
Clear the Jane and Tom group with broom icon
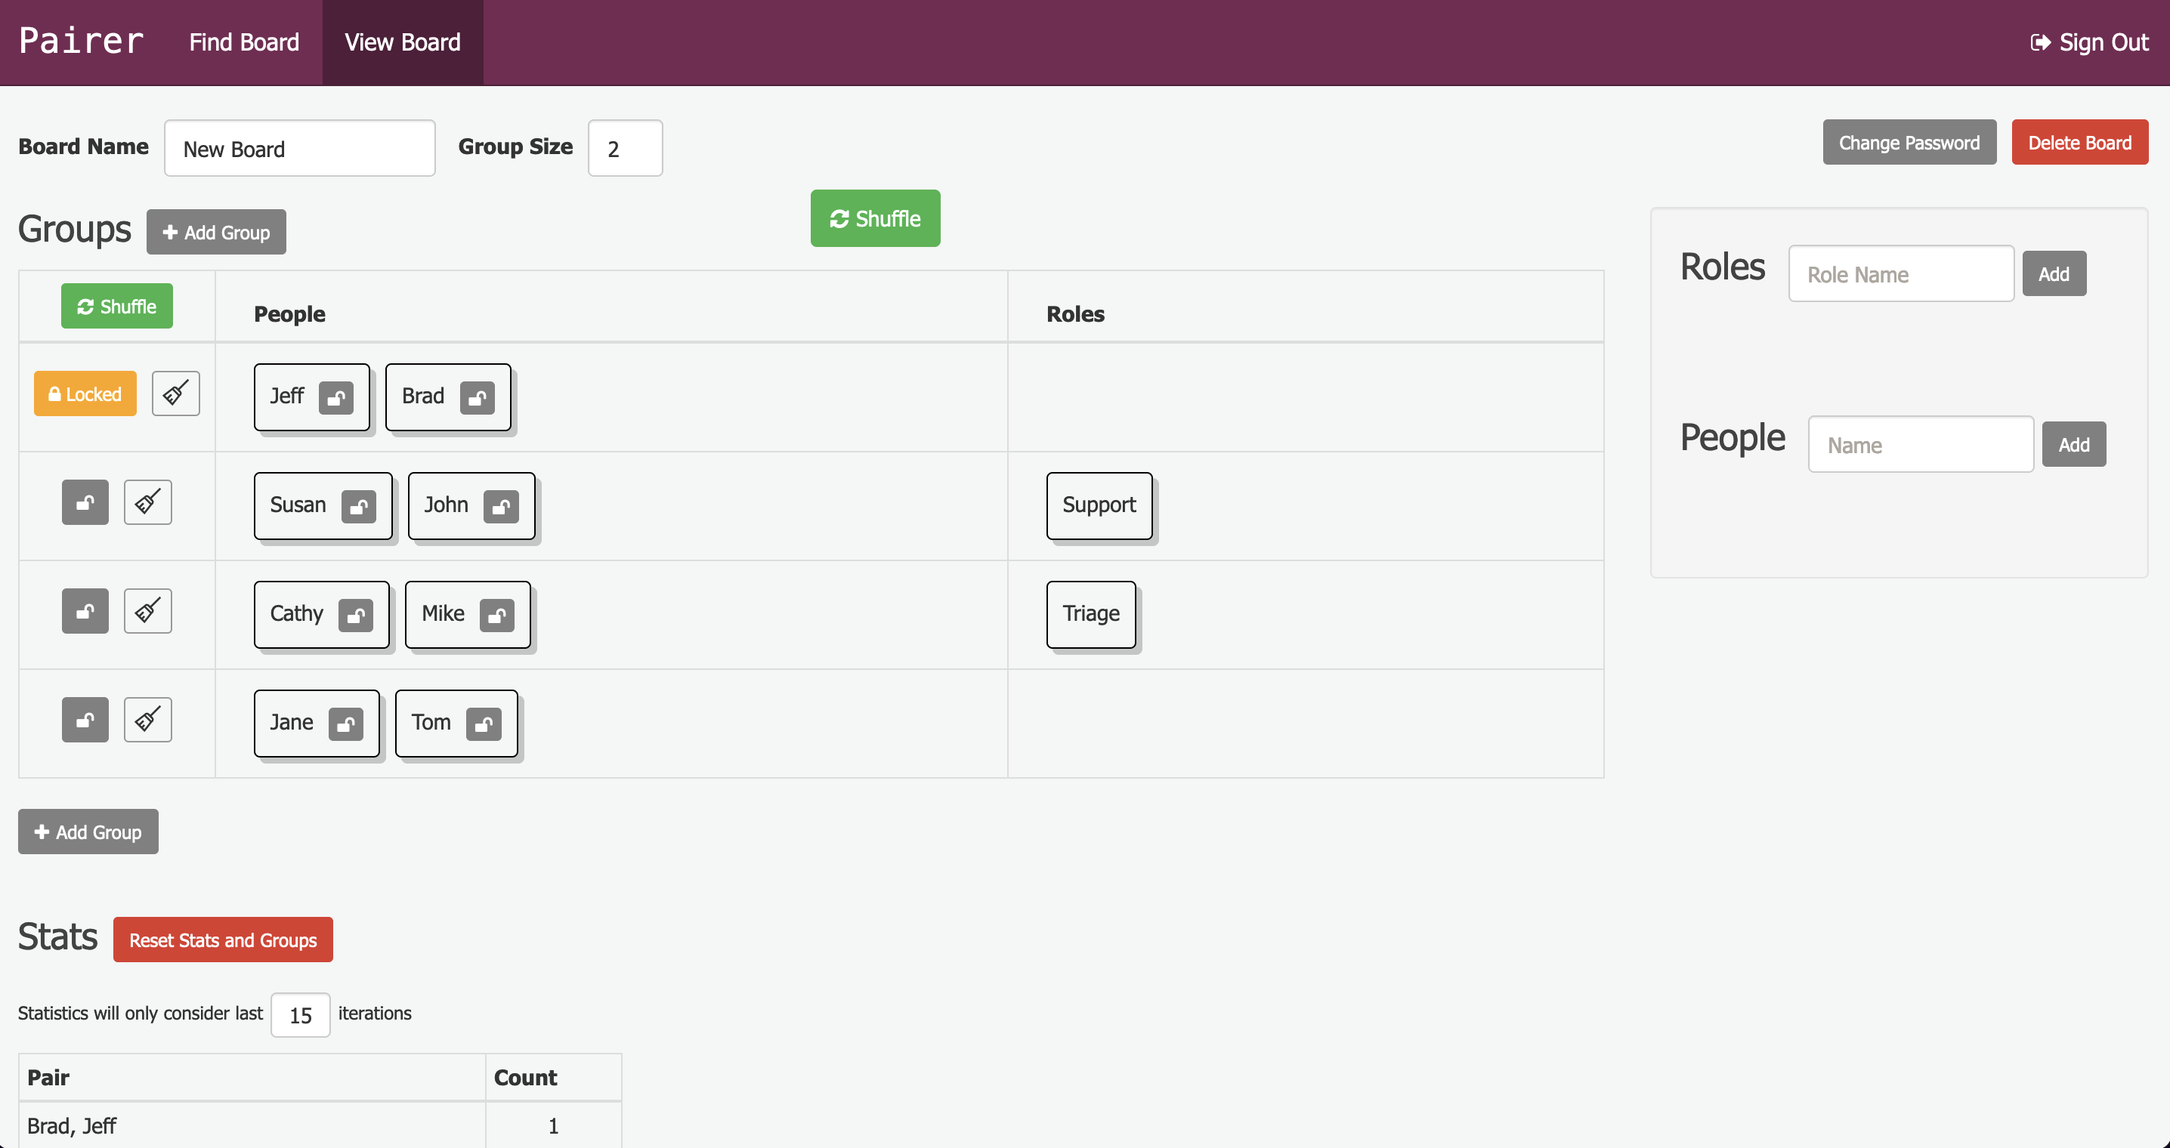coord(147,719)
